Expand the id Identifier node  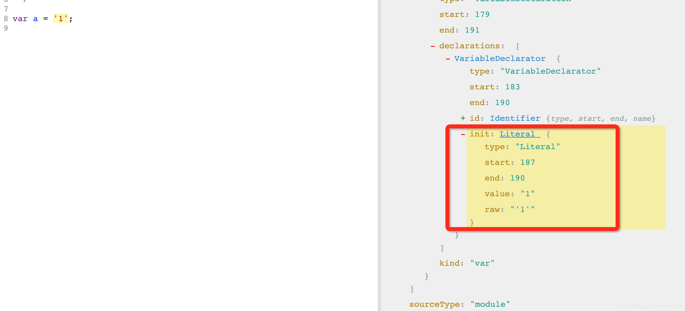point(463,118)
